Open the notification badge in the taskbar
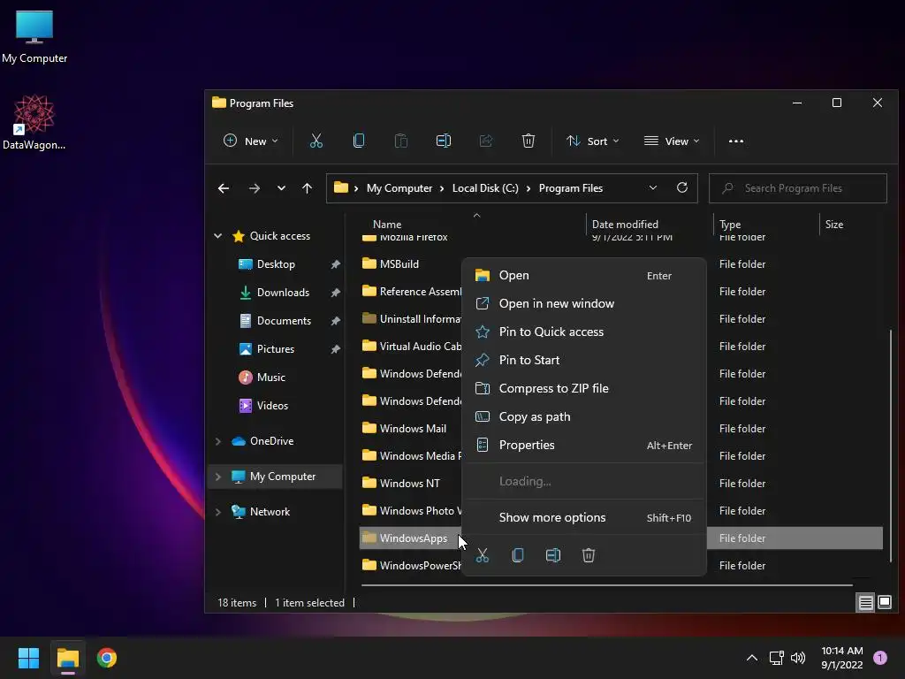 tap(880, 658)
